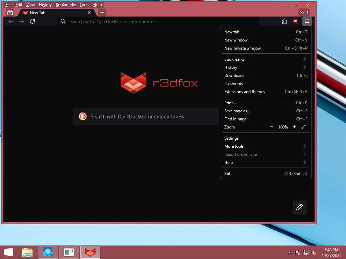
Task: Expand the More tools submenu
Action: click(x=266, y=146)
